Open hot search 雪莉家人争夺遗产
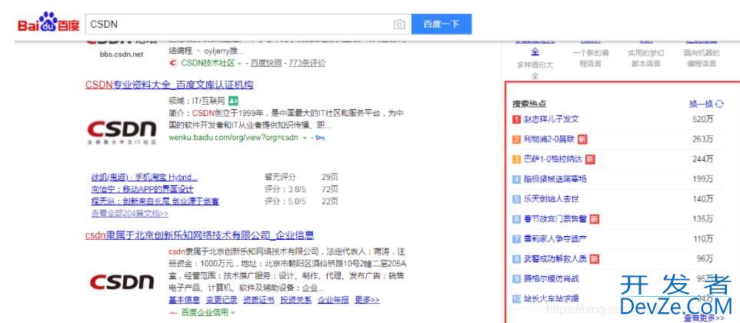The image size is (740, 323). coord(555,239)
